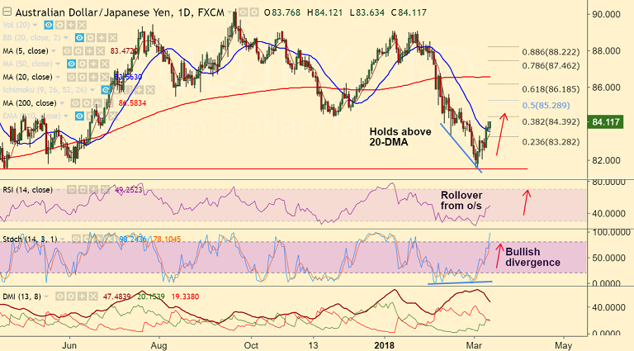Hide the MA (20, close) line via the eye icon

pos(71,77)
